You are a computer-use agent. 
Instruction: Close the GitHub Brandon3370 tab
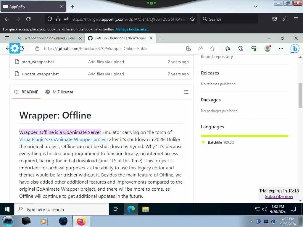151,38
